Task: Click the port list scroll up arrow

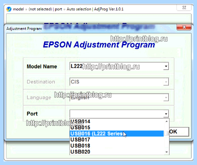Action: pyautogui.click(x=167, y=121)
